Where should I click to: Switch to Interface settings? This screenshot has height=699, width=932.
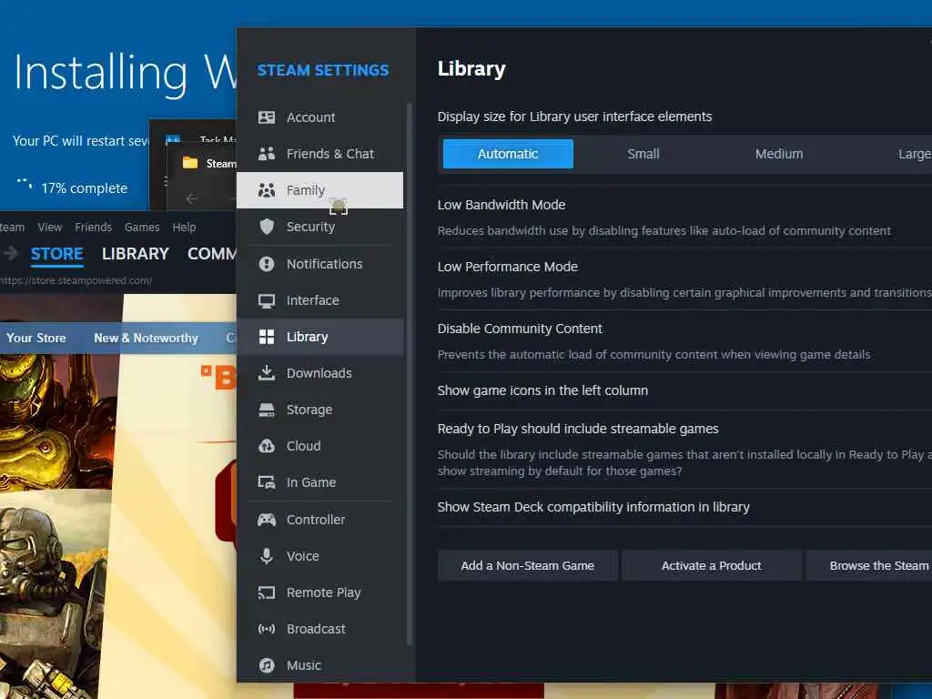(x=319, y=300)
